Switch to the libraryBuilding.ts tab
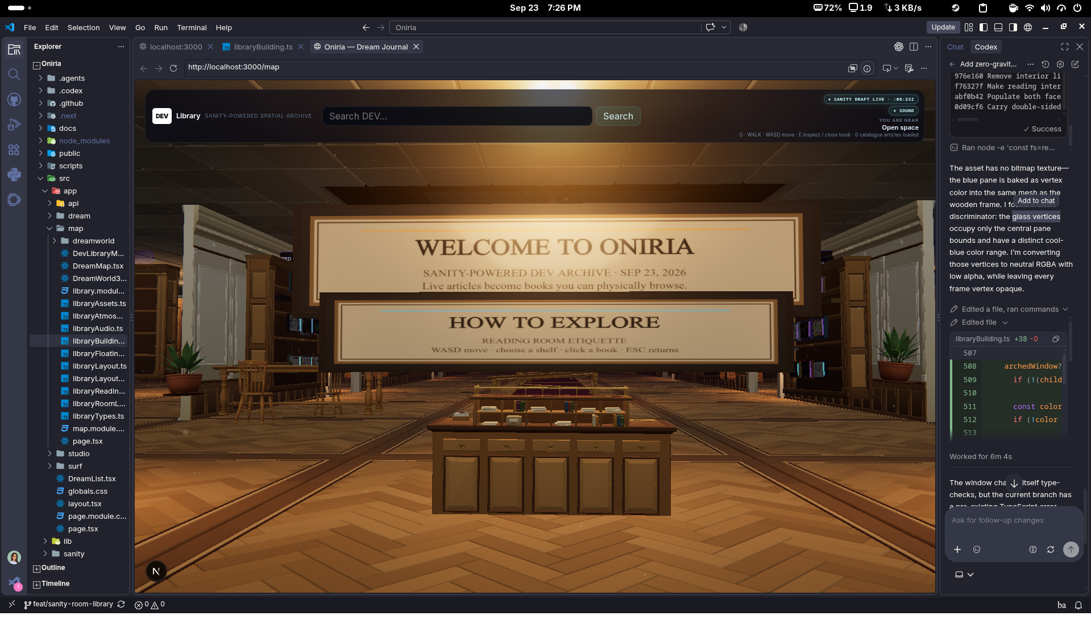Image resolution: width=1091 pixels, height=624 pixels. (x=263, y=47)
